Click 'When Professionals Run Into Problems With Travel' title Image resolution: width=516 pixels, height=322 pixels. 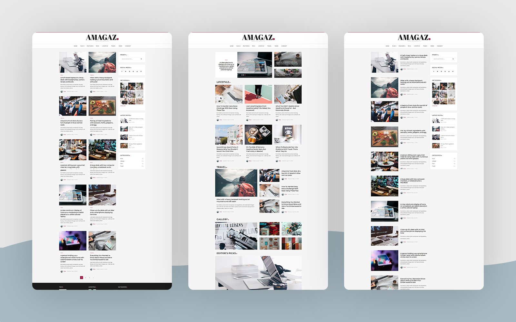[287, 149]
